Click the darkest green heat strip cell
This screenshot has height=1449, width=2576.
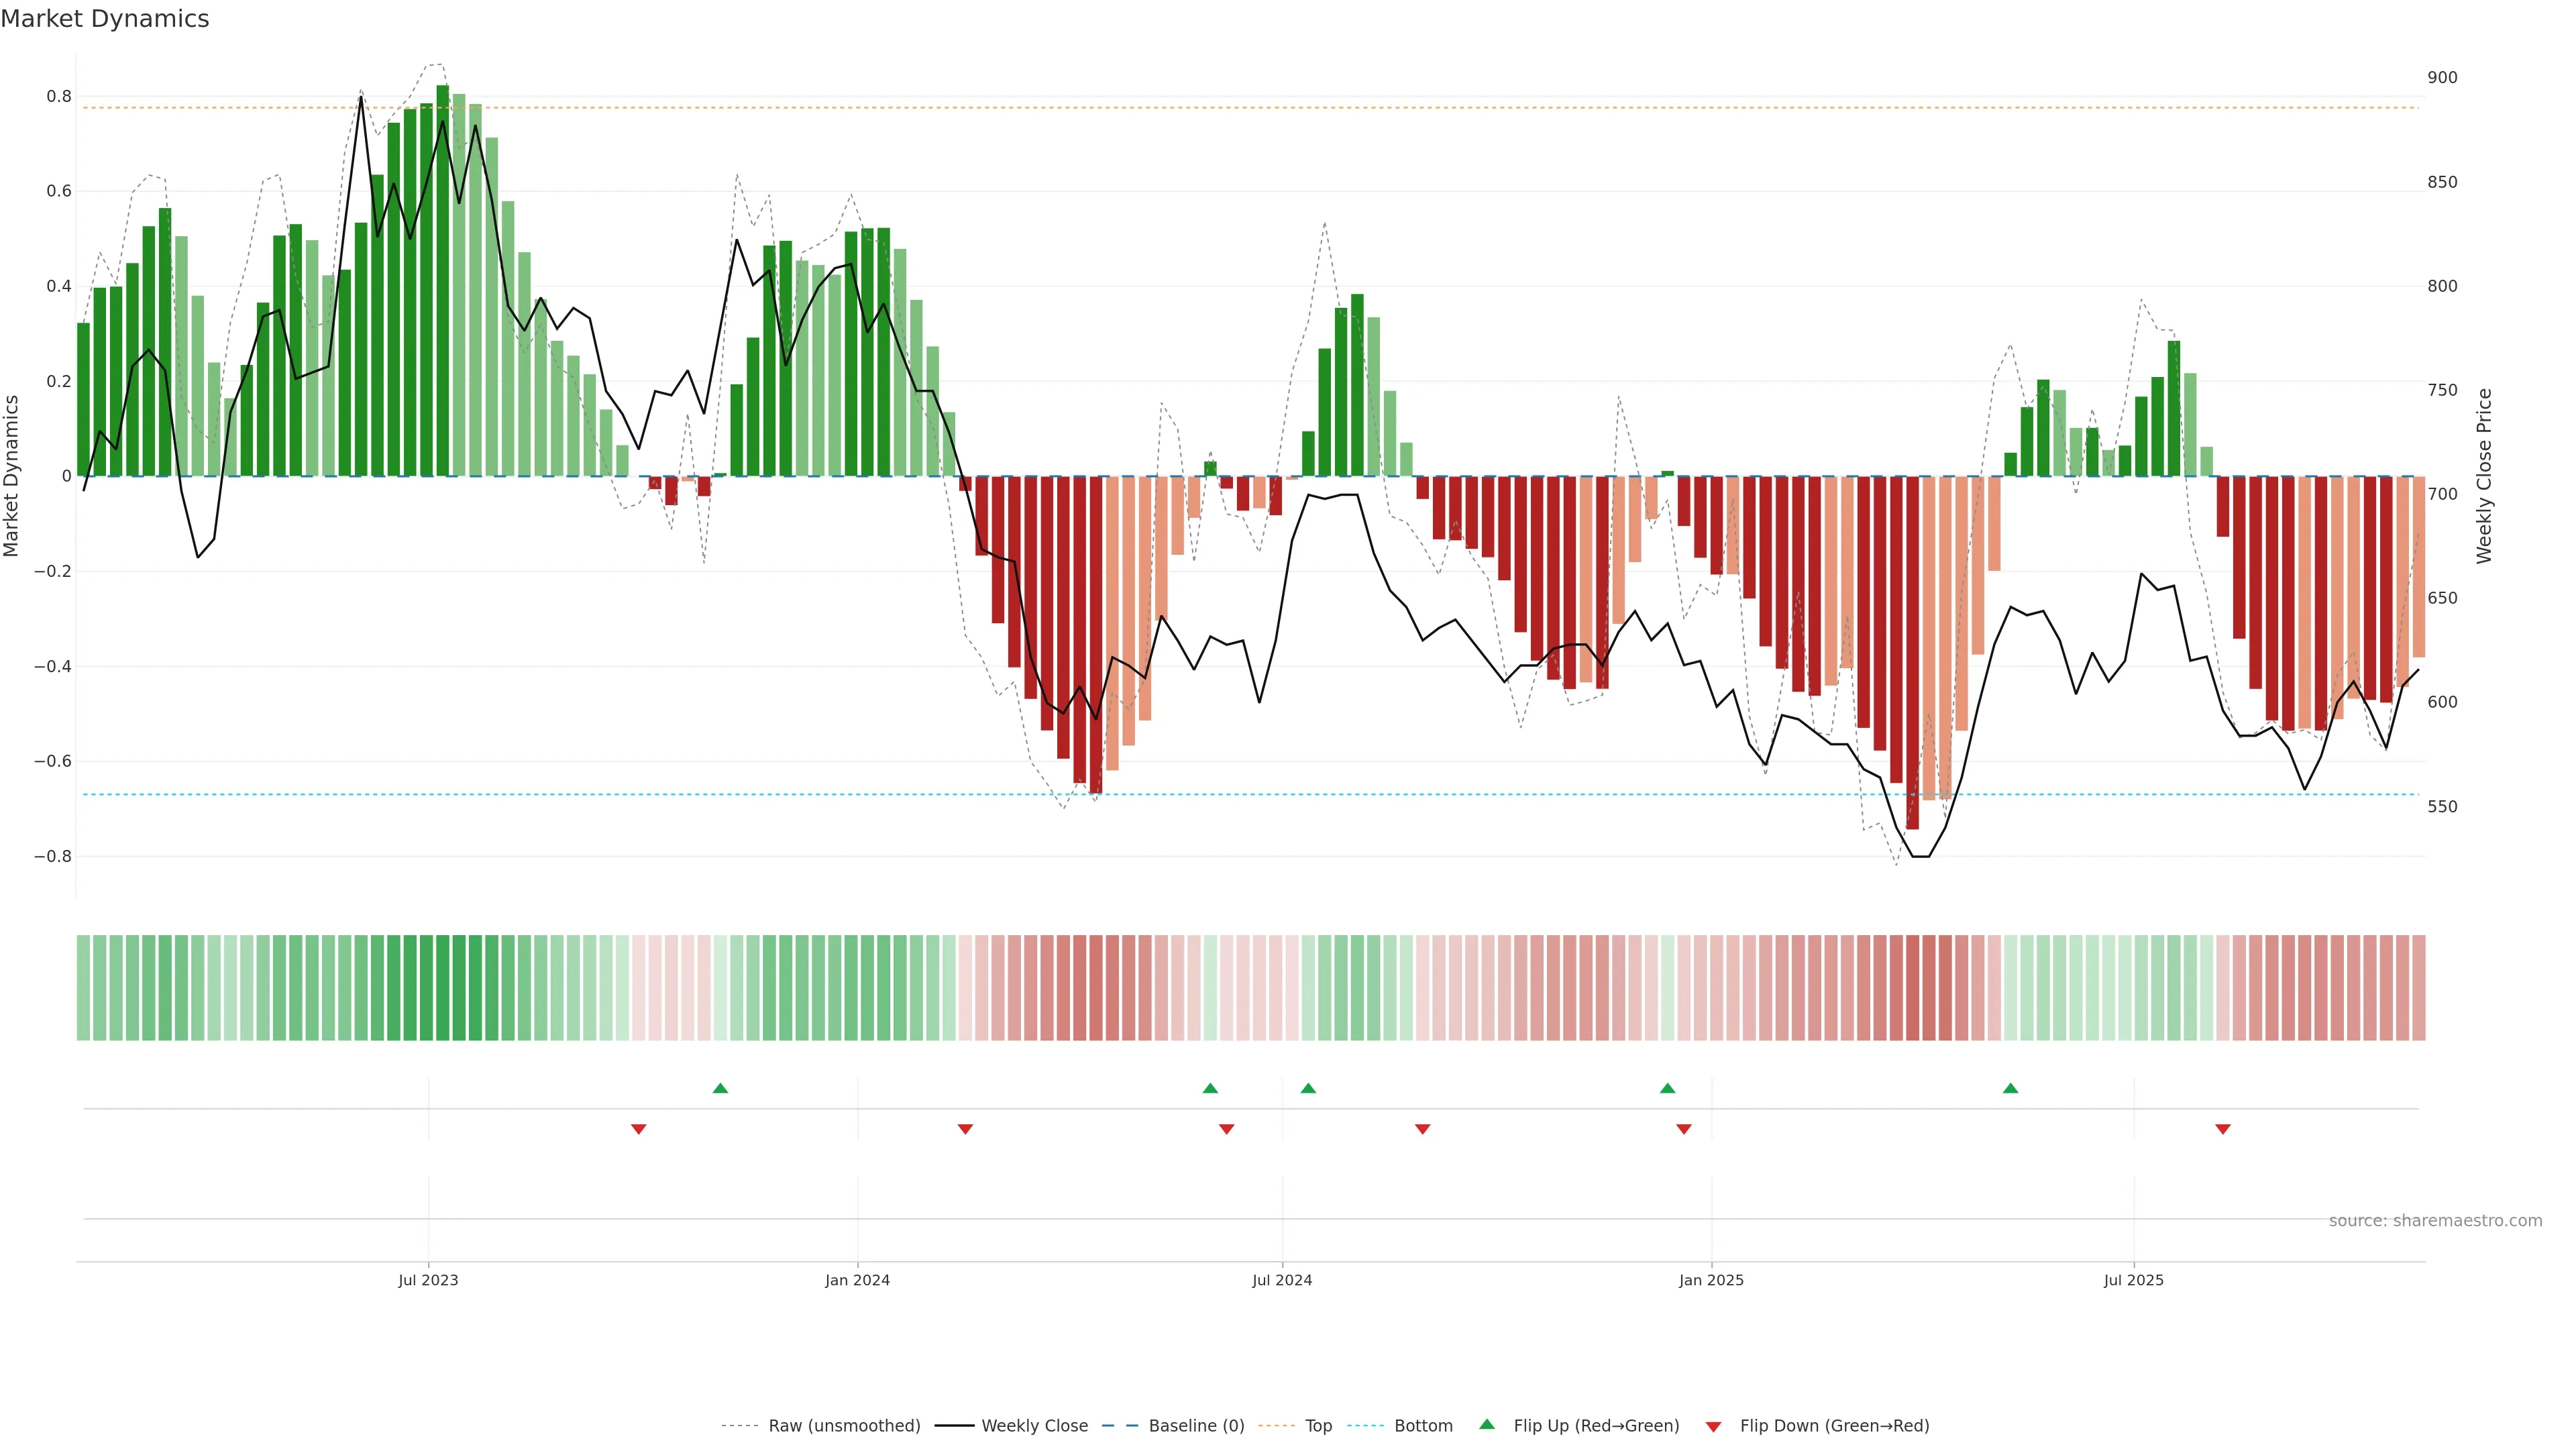(443, 988)
